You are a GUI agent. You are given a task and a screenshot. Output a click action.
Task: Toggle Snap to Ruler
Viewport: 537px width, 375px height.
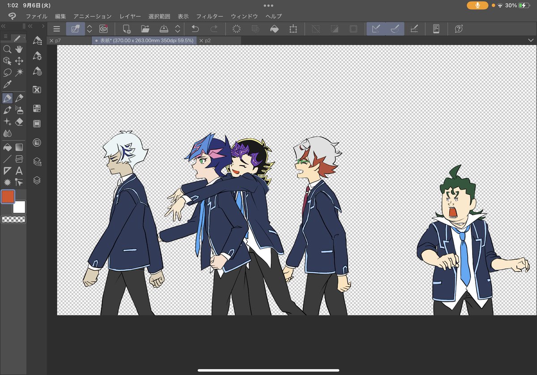pyautogui.click(x=376, y=29)
